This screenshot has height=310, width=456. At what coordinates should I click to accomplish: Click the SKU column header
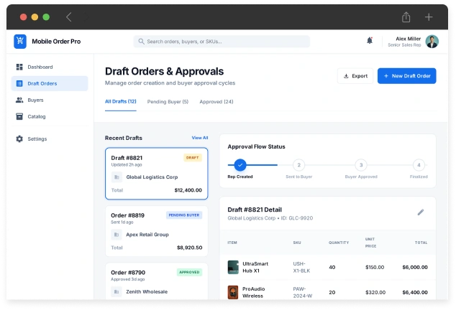tap(297, 243)
